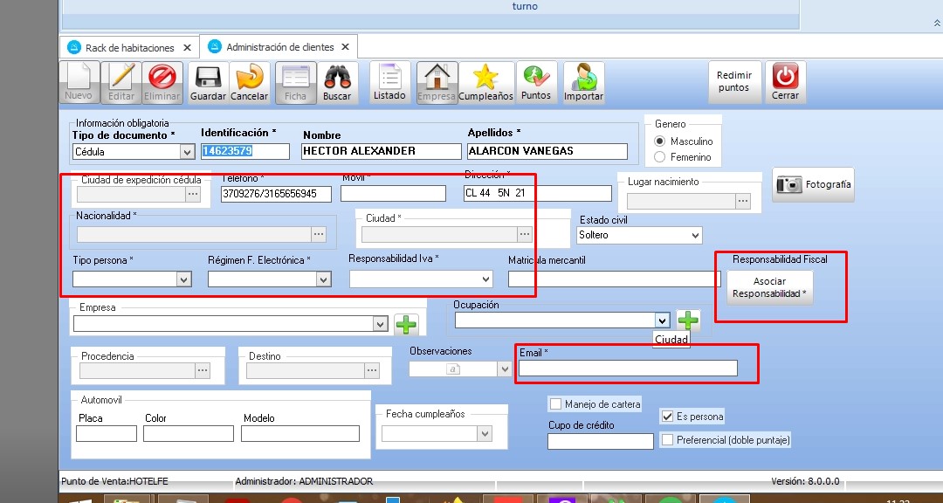Viewport: 943px width, 503px height.
Task: Expand the Tipo persona dropdown
Action: point(183,279)
